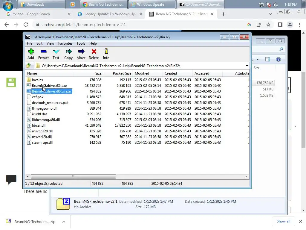Screen dimensions: 306x230
Task: Open the File menu
Action: 30,43
